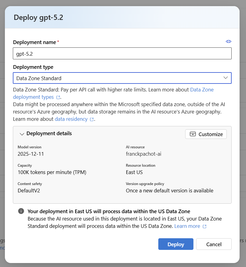This screenshot has height=267, width=246.
Task: Click the DefaultV2 content safety value
Action: [29, 191]
